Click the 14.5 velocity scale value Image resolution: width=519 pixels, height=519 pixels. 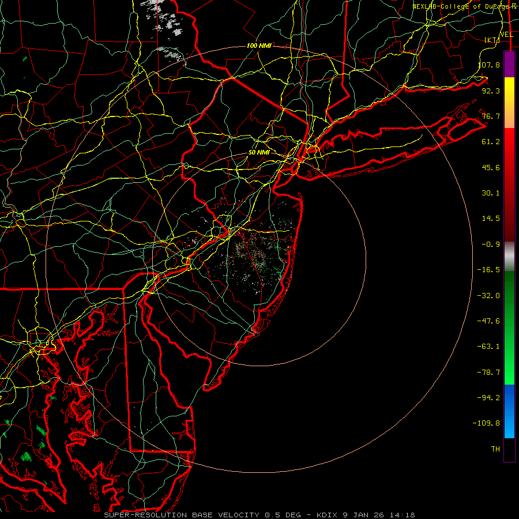click(491, 219)
